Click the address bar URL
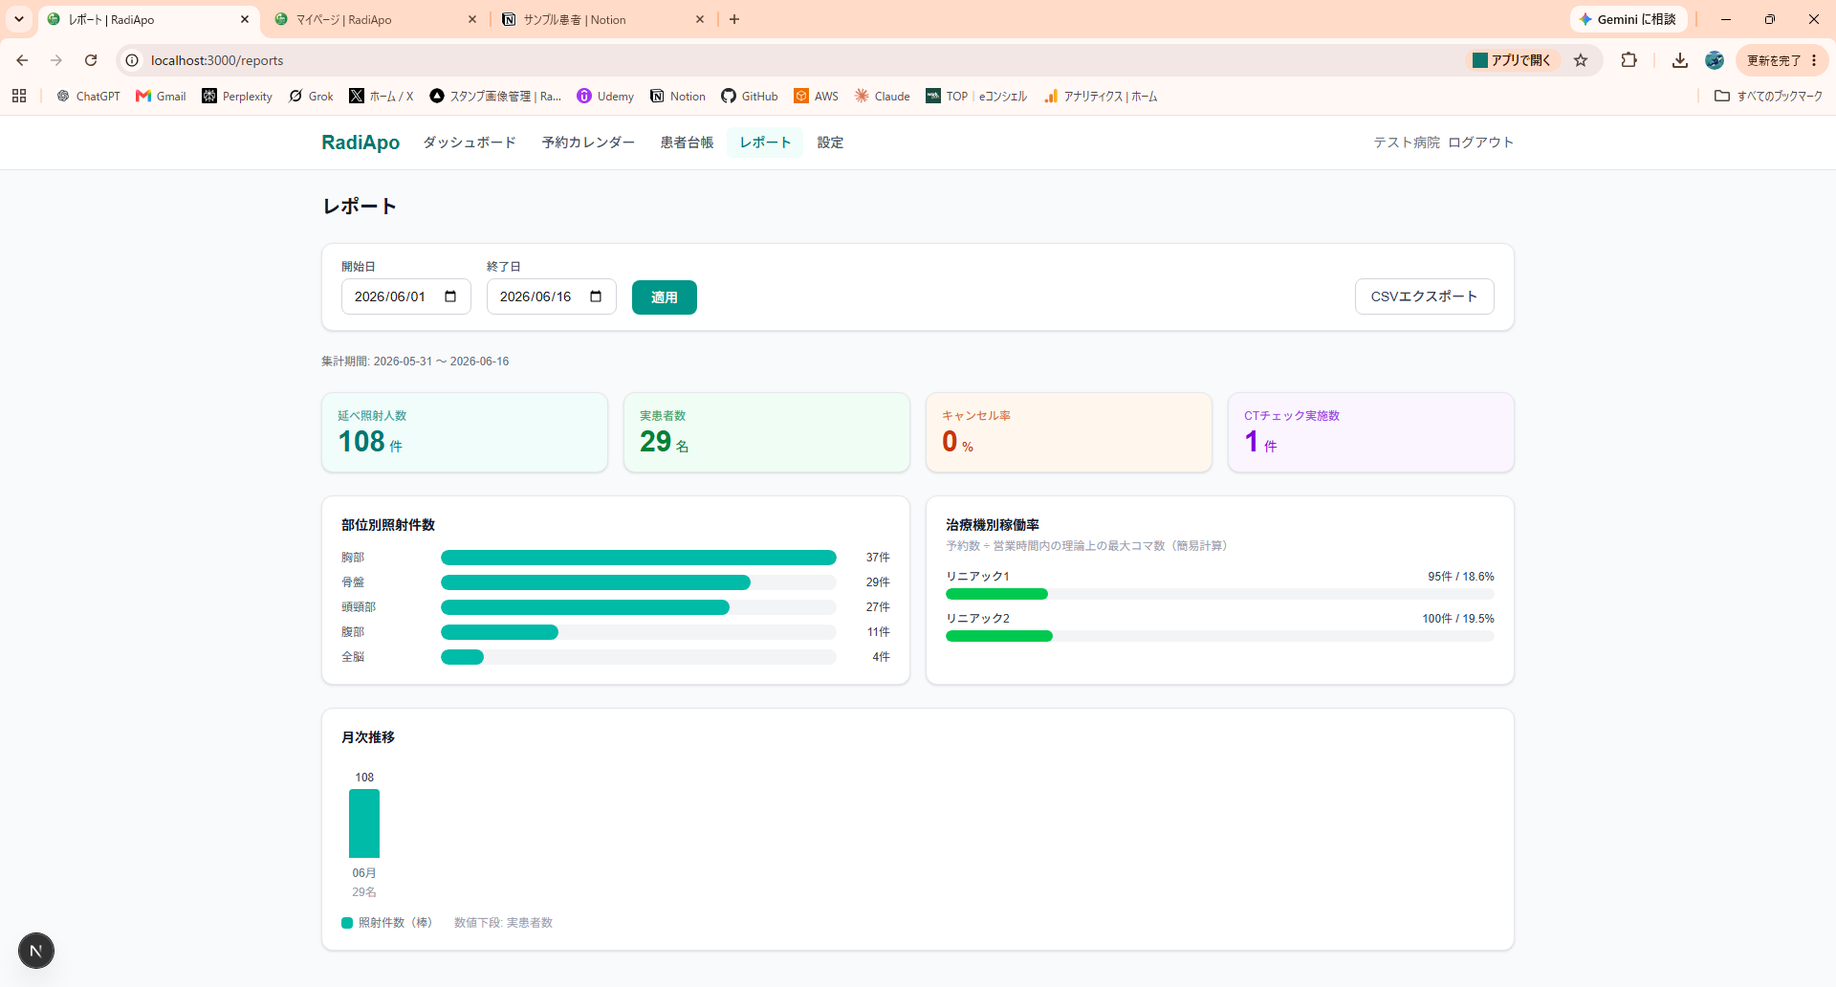Viewport: 1836px width, 987px height. point(217,60)
